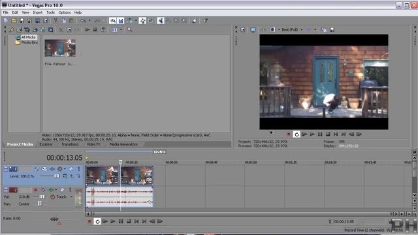Open Media Properties icon in Project Media toolbar
Screen dimensions: 418x235
click(x=69, y=29)
